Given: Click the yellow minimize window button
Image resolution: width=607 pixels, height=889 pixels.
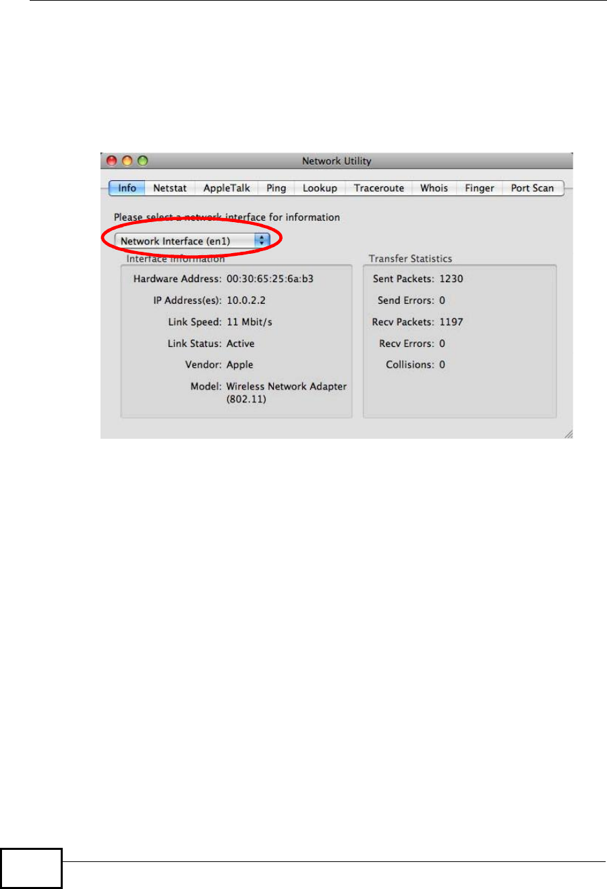Looking at the screenshot, I should 126,161.
